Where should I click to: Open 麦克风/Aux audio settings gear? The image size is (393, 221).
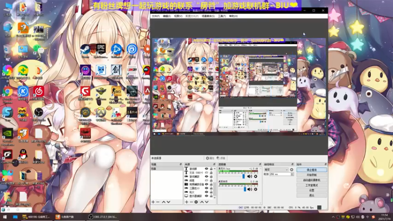tap(255, 176)
